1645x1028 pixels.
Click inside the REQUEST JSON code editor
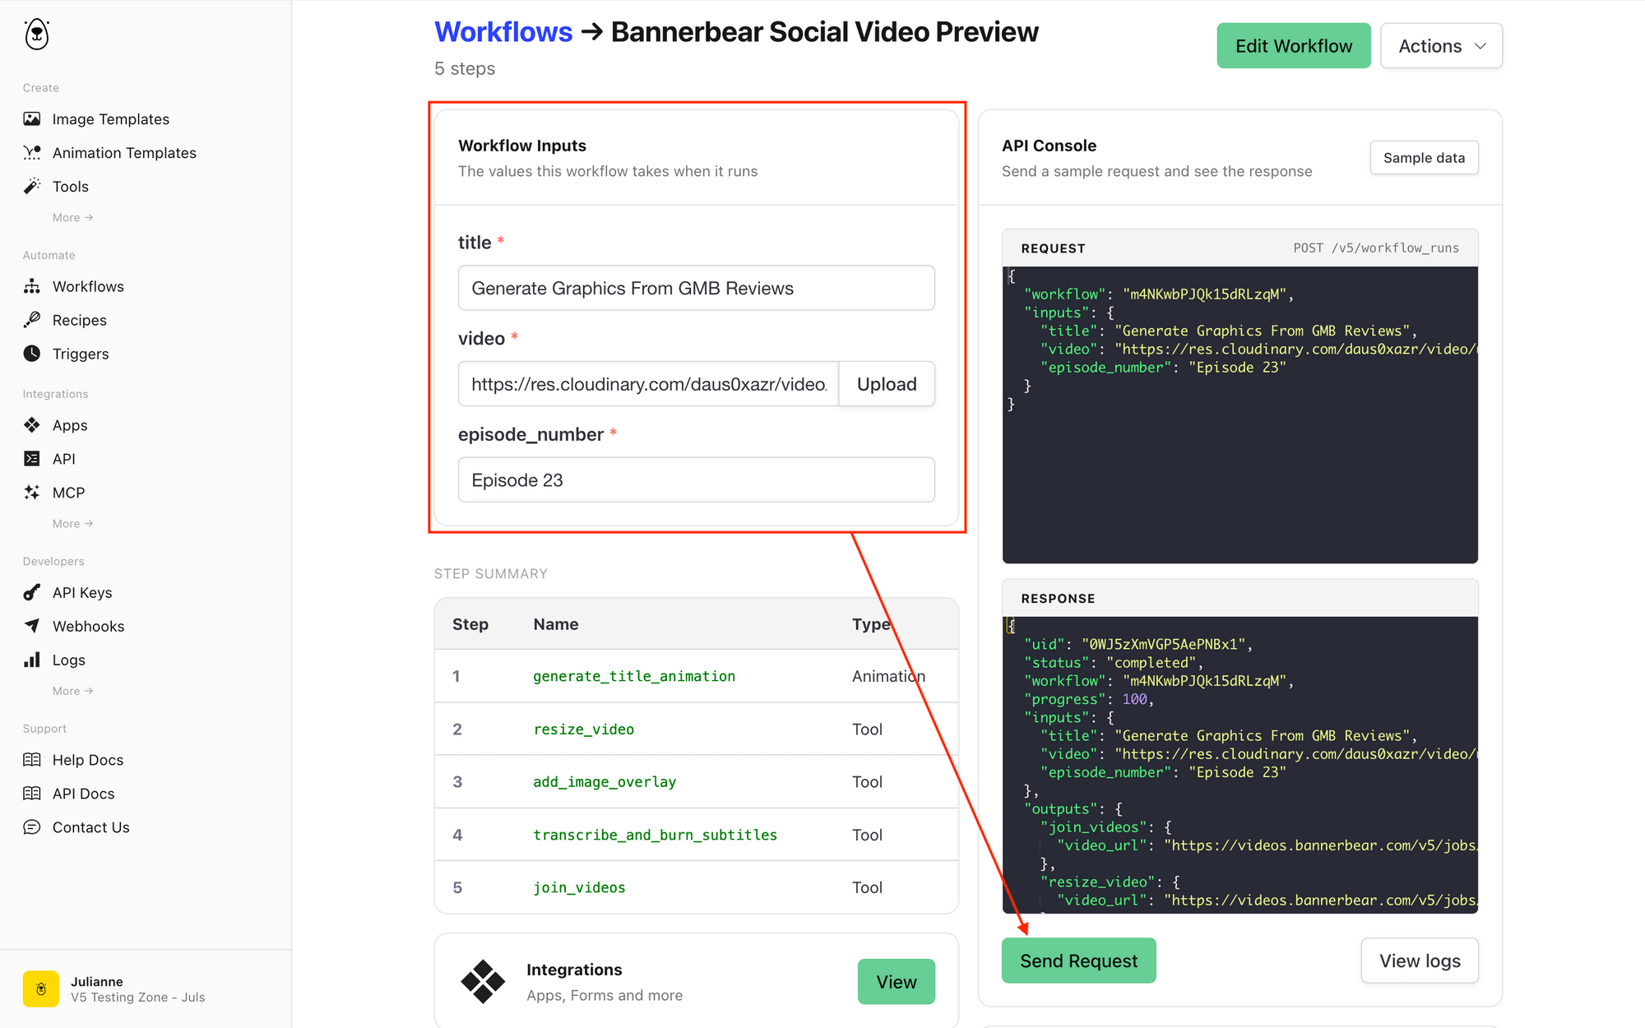(x=1240, y=414)
